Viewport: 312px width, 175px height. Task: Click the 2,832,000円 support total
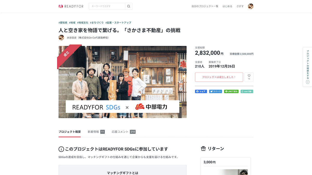(209, 53)
